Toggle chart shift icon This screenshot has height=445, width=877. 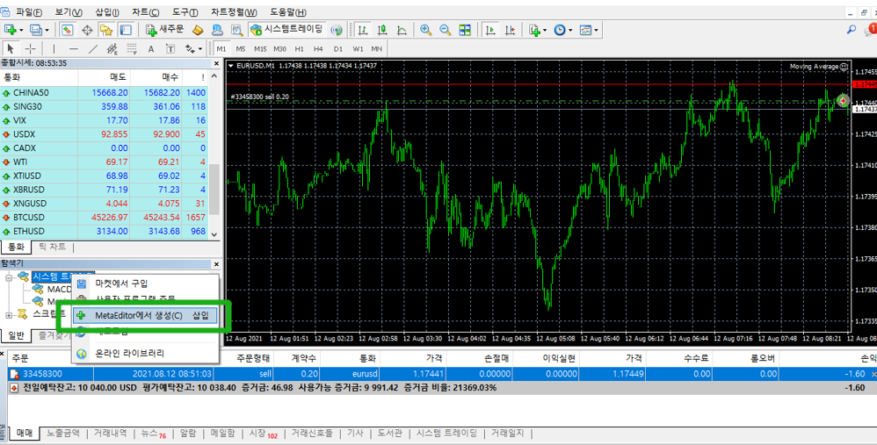[510, 30]
